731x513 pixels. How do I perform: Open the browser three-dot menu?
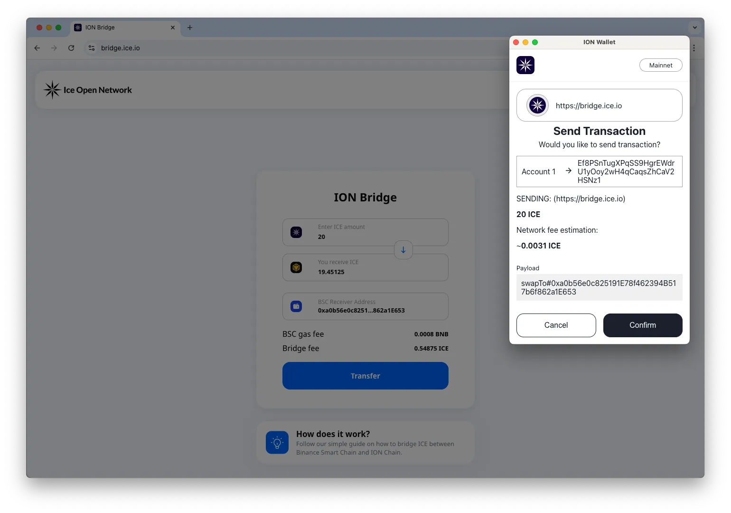tap(694, 48)
